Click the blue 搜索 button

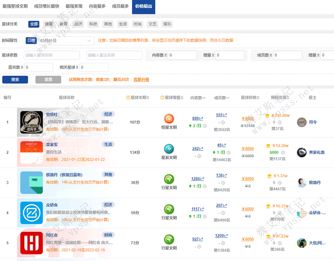(15, 80)
